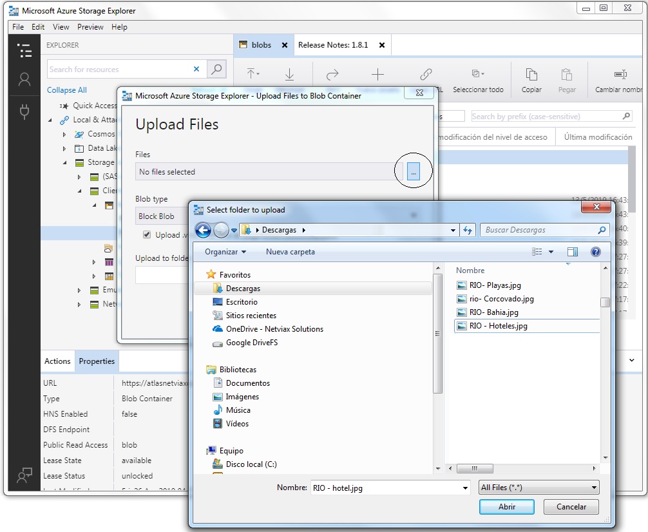Click the search icon in Buscar Descargas

coord(602,230)
